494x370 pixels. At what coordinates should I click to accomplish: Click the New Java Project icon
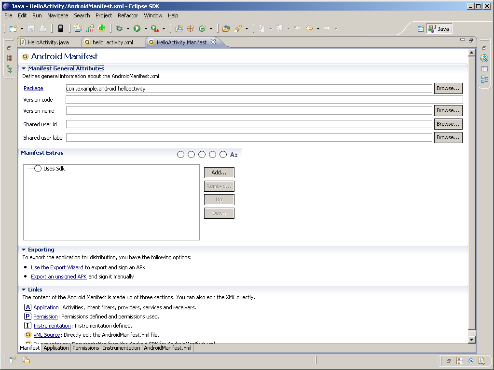[x=179, y=28]
